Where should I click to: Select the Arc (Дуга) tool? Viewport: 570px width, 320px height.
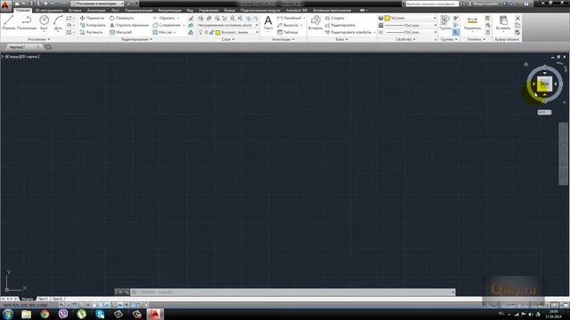coord(58,22)
